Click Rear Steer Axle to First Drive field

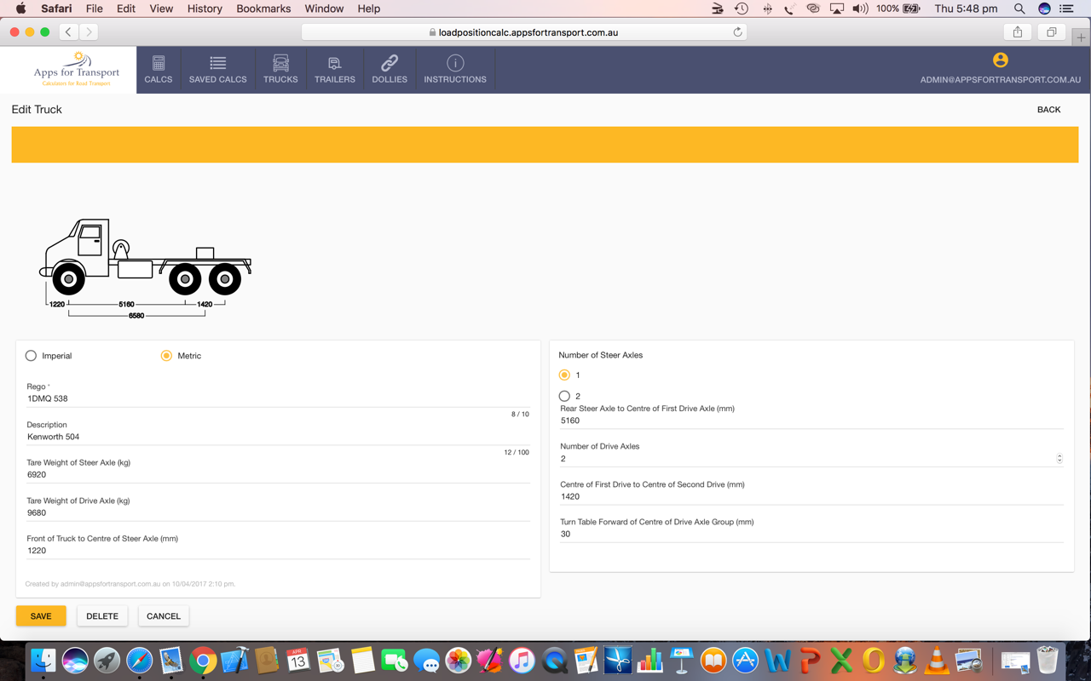pos(811,421)
